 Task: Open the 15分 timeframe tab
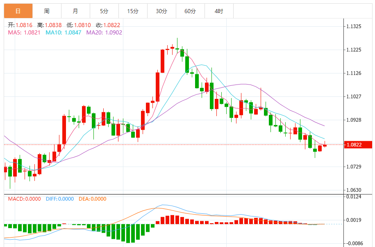[x=133, y=11]
